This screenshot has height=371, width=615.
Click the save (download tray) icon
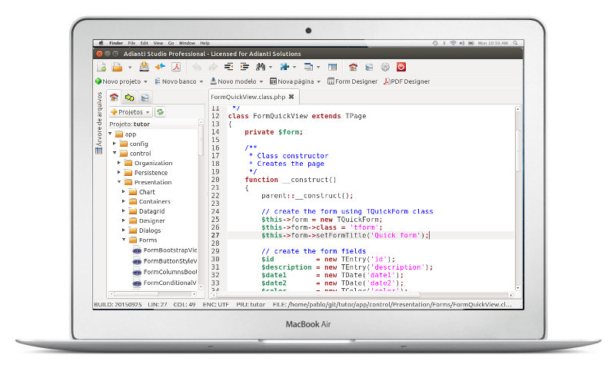pos(144,67)
